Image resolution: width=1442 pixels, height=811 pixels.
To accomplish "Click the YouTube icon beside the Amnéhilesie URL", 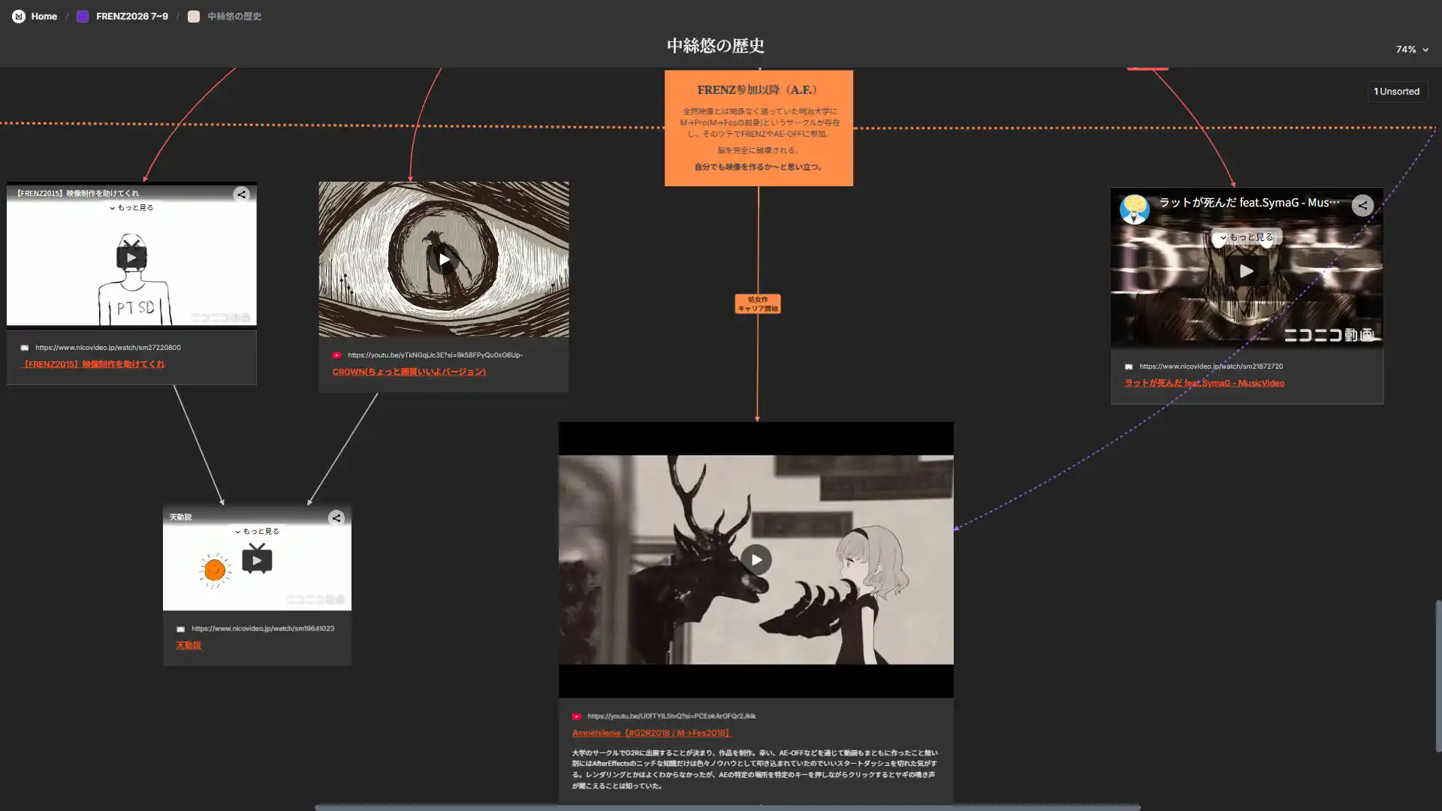I will click(x=577, y=716).
